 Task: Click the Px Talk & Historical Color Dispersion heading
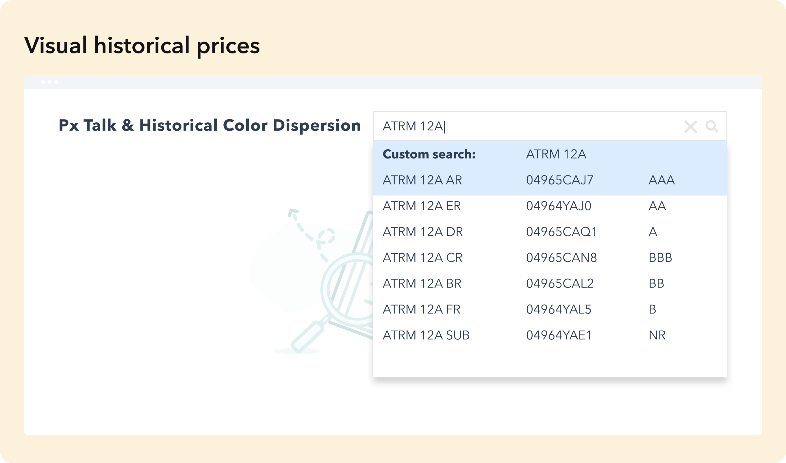pos(210,126)
